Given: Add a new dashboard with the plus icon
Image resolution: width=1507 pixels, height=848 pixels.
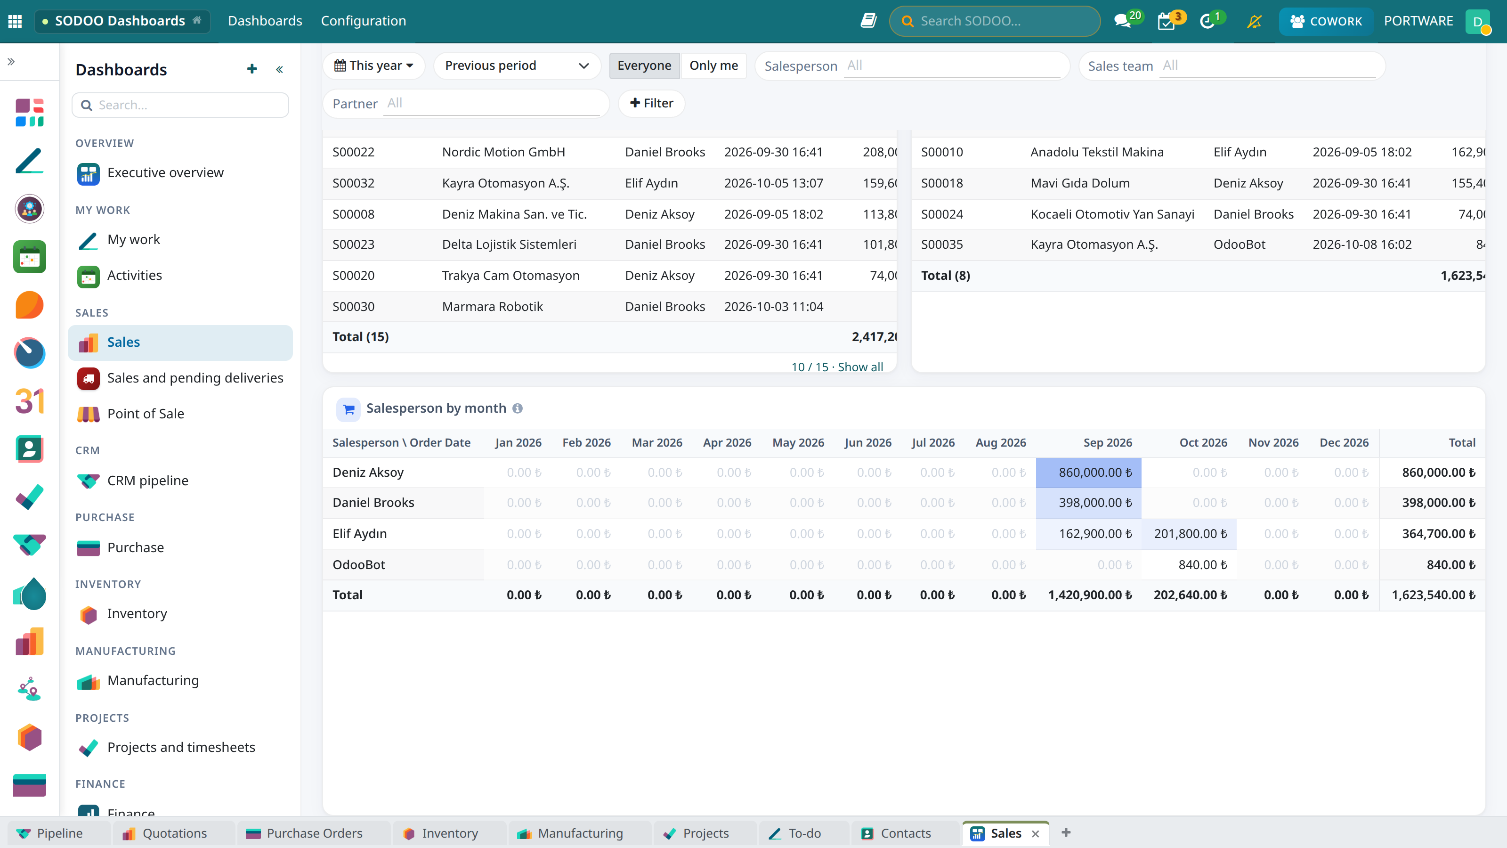Looking at the screenshot, I should [252, 69].
